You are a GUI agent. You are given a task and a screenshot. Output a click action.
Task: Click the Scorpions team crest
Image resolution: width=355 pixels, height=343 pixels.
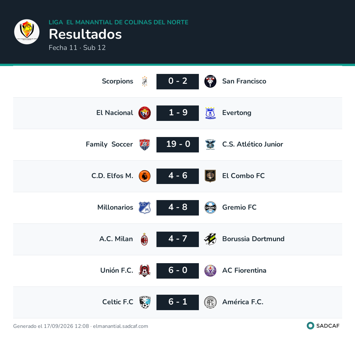click(145, 81)
